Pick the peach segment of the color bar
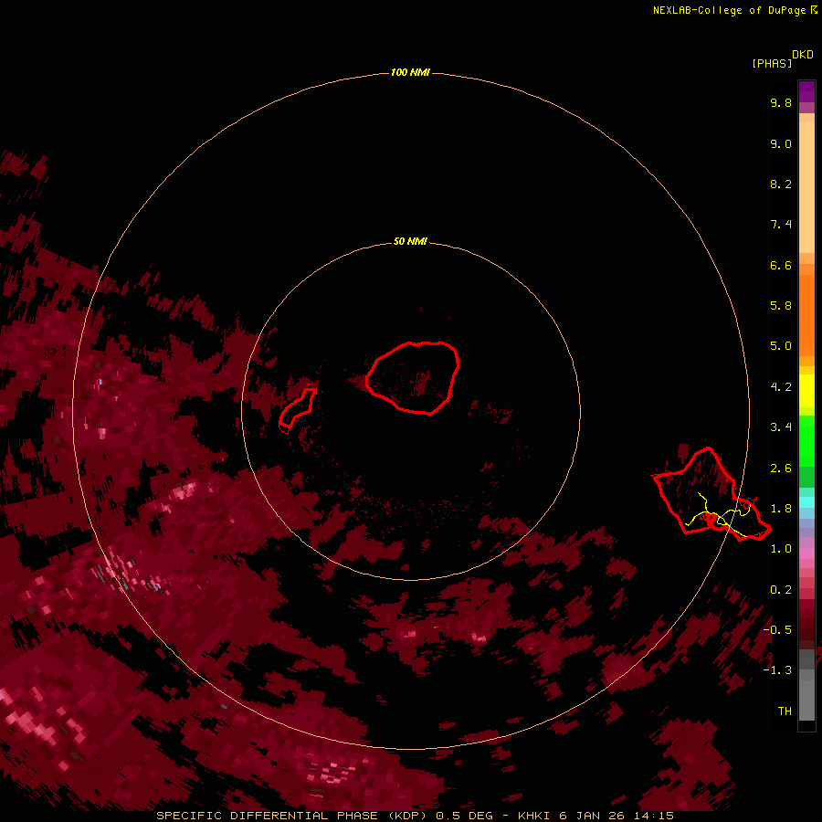The image size is (822, 822). 806,184
